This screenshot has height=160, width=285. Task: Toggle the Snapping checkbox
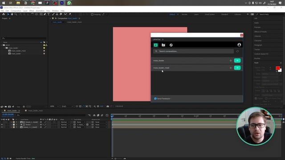click(x=92, y=15)
